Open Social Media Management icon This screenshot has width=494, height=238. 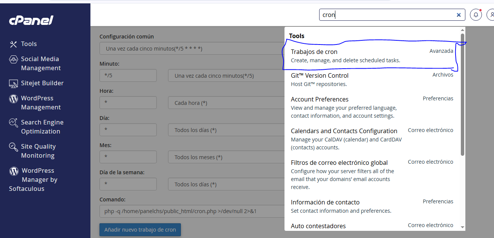tap(14, 59)
